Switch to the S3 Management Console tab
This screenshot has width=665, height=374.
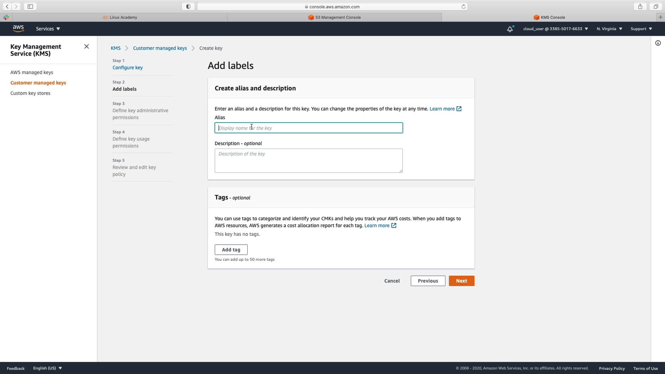pos(334,17)
